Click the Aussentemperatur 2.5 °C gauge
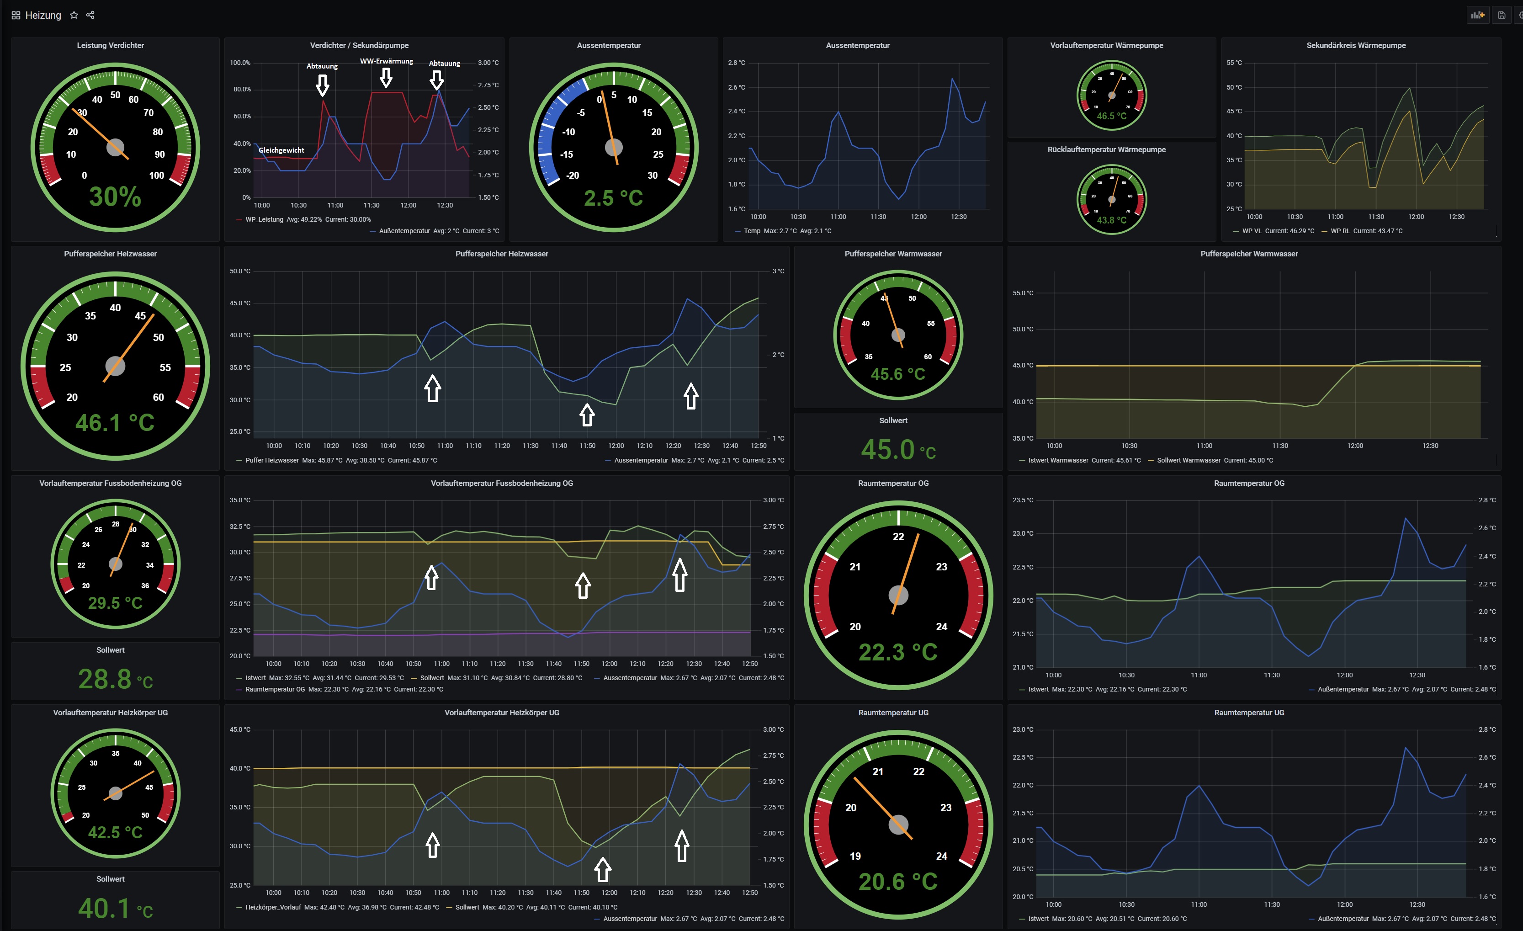 (614, 147)
